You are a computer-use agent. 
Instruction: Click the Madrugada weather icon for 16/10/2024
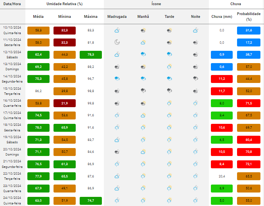click(117, 103)
